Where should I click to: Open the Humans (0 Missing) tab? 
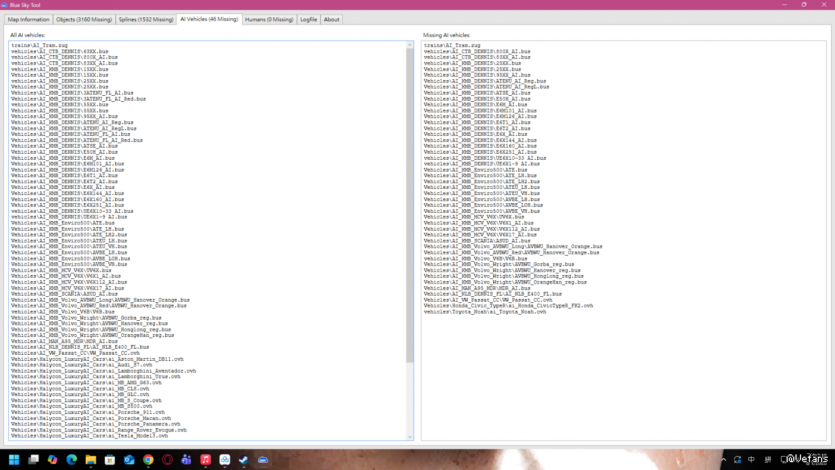pos(269,19)
